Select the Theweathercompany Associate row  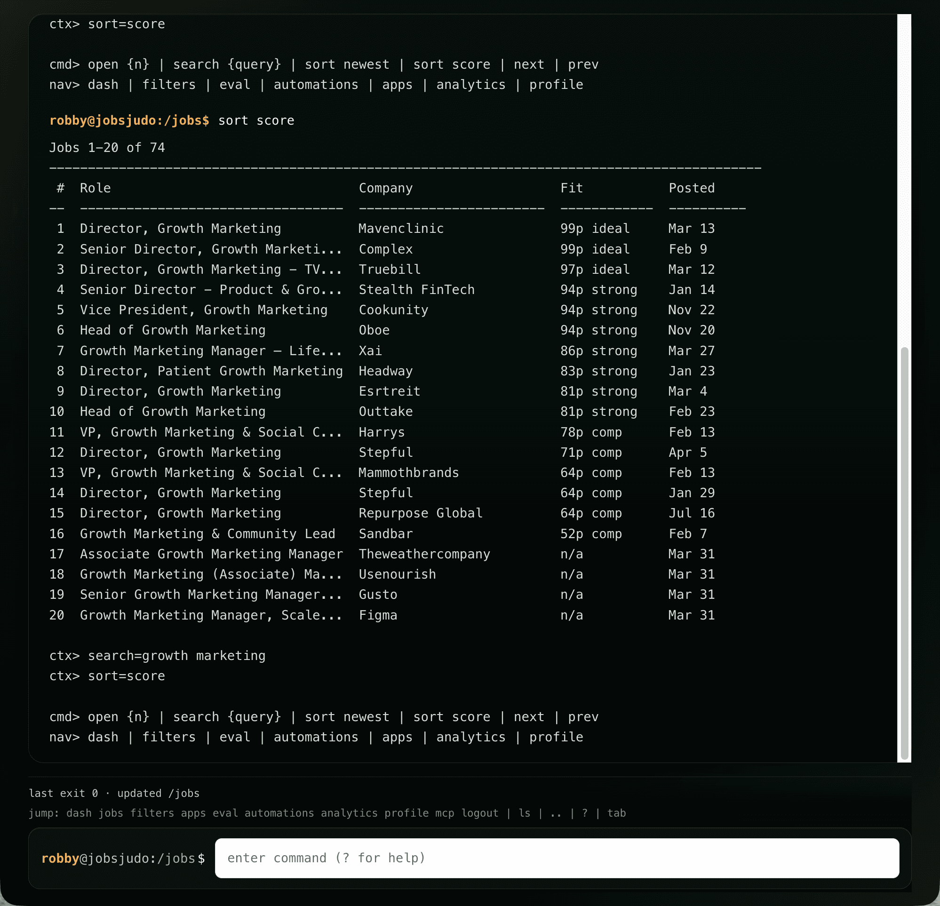382,554
